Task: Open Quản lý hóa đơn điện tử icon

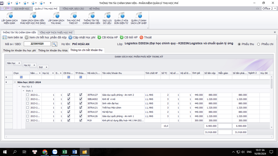Action: pos(121,16)
